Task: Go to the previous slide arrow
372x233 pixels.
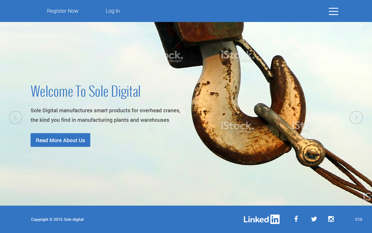Action: click(16, 118)
